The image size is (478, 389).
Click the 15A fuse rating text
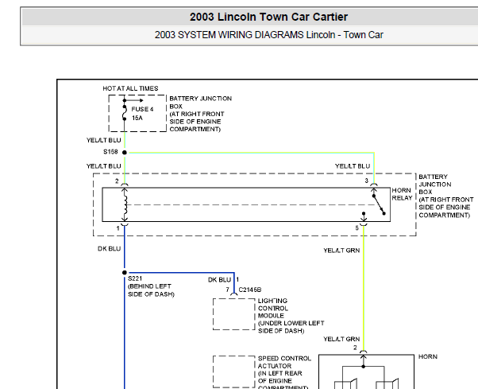click(137, 118)
